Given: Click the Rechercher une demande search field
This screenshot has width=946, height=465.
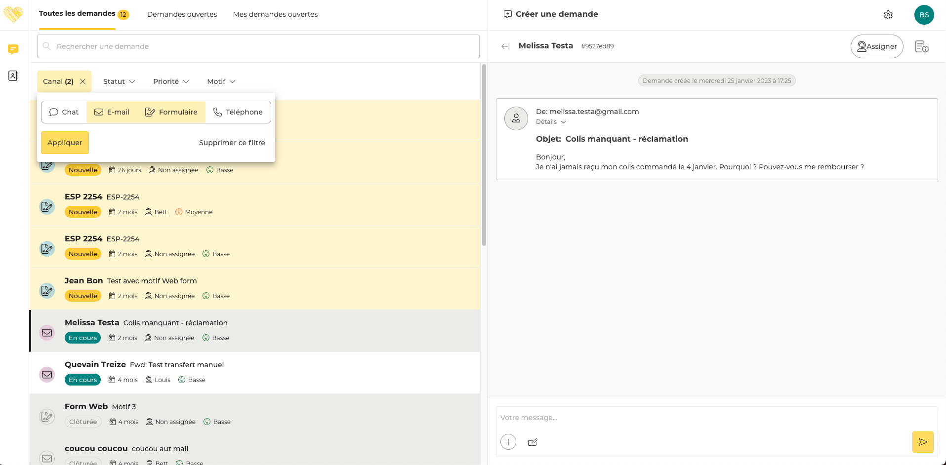Looking at the screenshot, I should [258, 46].
